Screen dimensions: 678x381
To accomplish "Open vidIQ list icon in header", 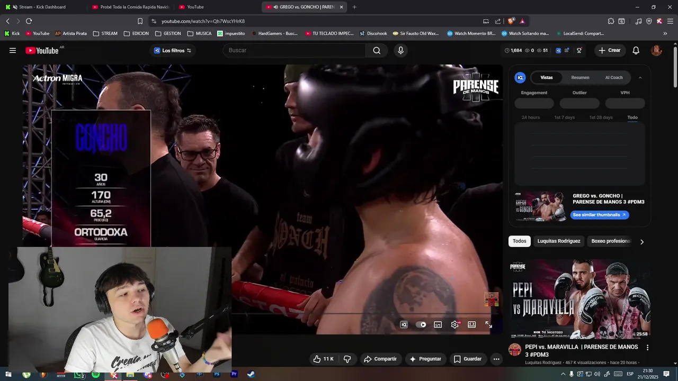I will [567, 50].
